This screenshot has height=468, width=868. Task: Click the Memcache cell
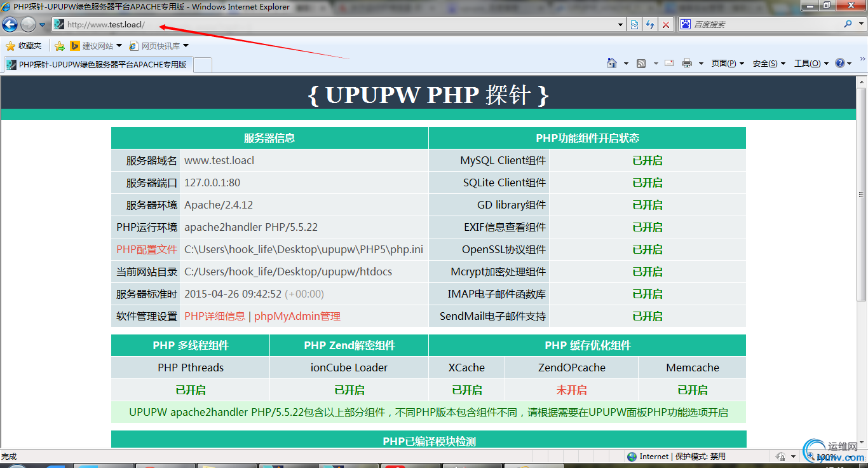[693, 368]
